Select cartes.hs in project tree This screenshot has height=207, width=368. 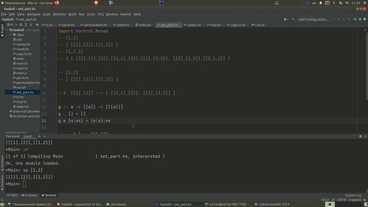[x=21, y=44]
